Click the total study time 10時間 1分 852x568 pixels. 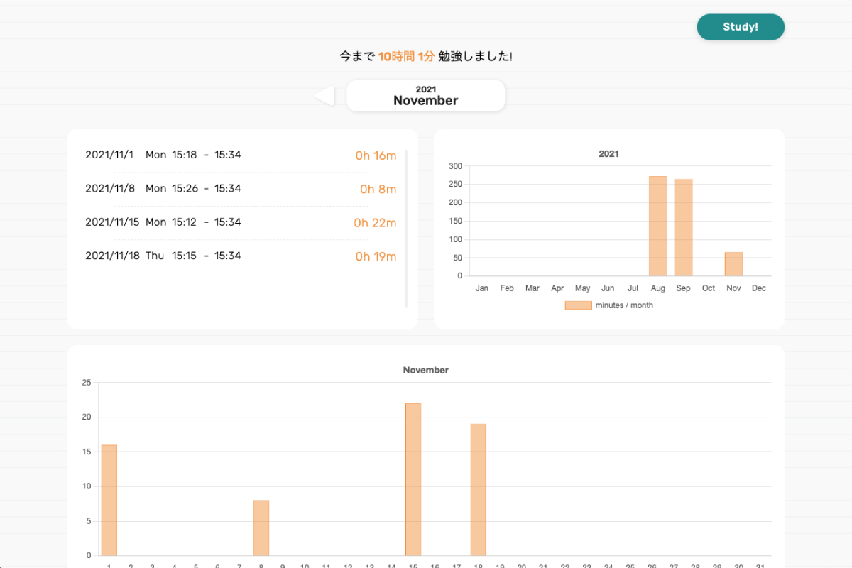(x=406, y=56)
